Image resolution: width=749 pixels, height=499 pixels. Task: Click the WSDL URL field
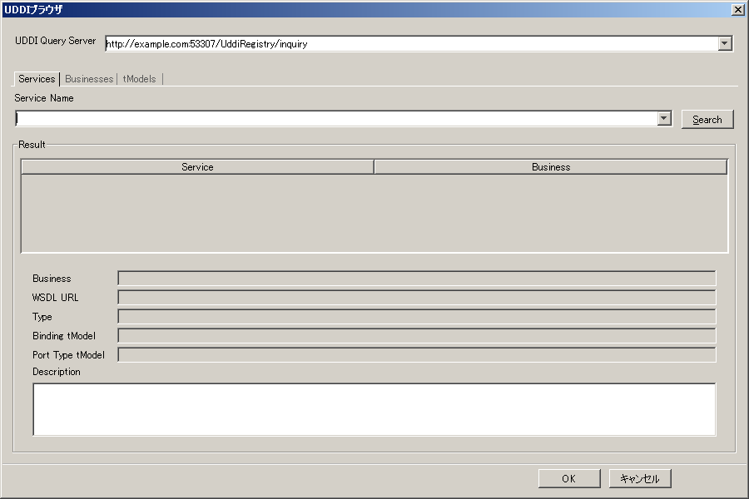point(416,298)
